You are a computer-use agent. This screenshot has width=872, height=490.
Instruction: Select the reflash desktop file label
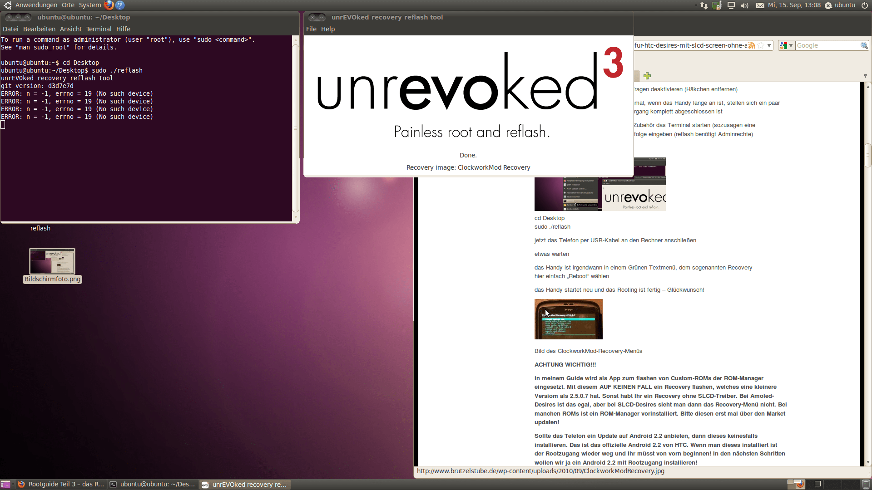(x=40, y=228)
